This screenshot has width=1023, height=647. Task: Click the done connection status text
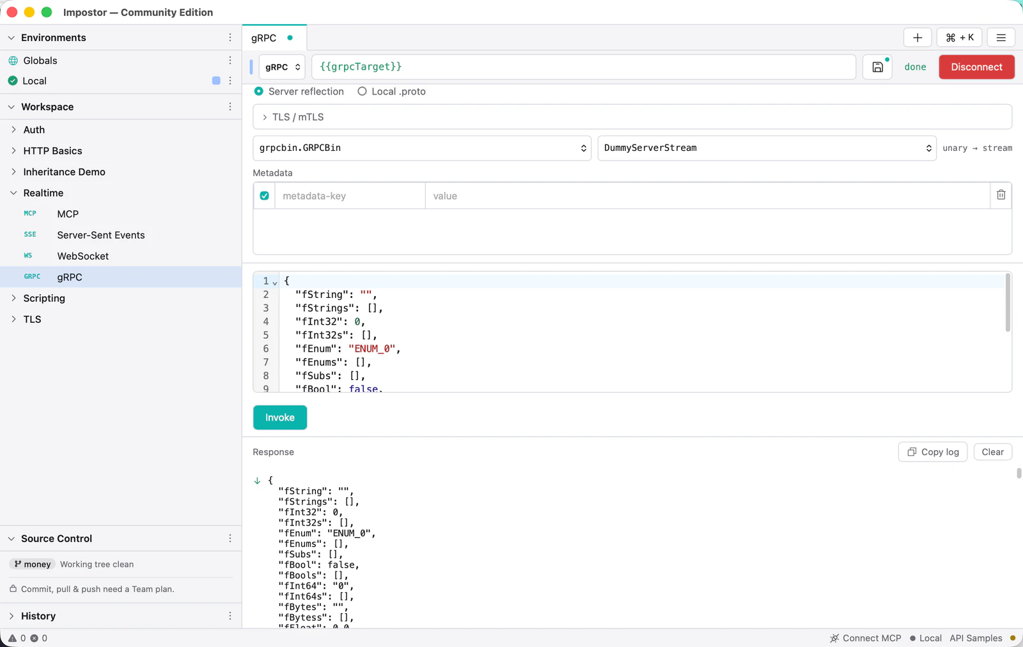[x=915, y=66]
